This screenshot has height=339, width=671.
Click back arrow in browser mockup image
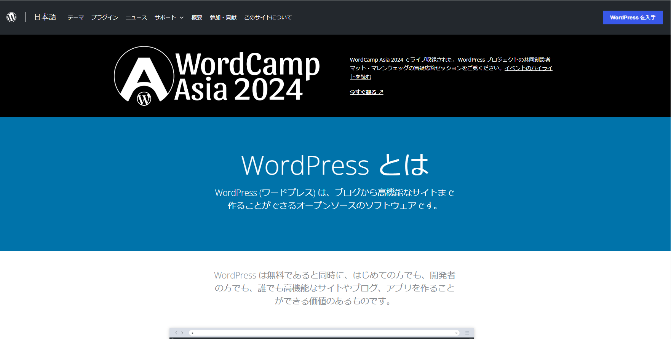coord(176,333)
